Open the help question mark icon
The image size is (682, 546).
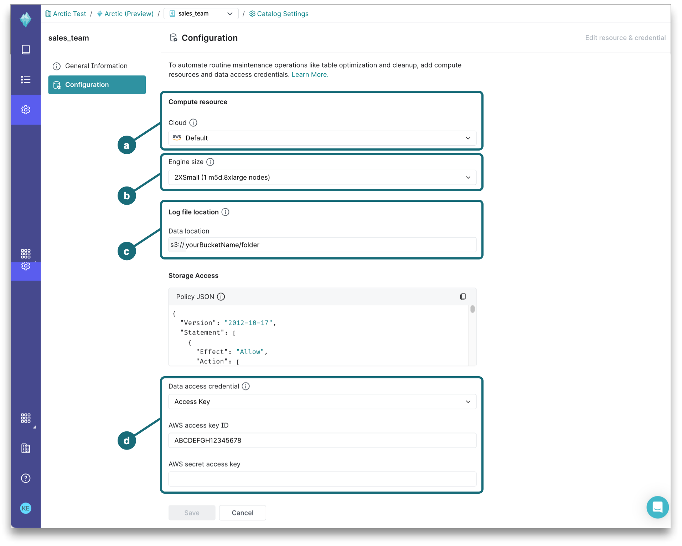25,478
